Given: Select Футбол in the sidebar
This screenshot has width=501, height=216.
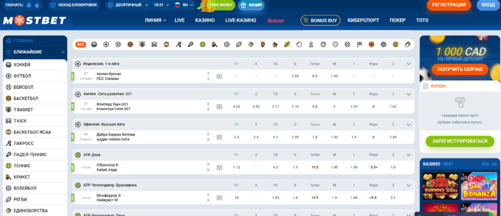Looking at the screenshot, I should point(35,76).
